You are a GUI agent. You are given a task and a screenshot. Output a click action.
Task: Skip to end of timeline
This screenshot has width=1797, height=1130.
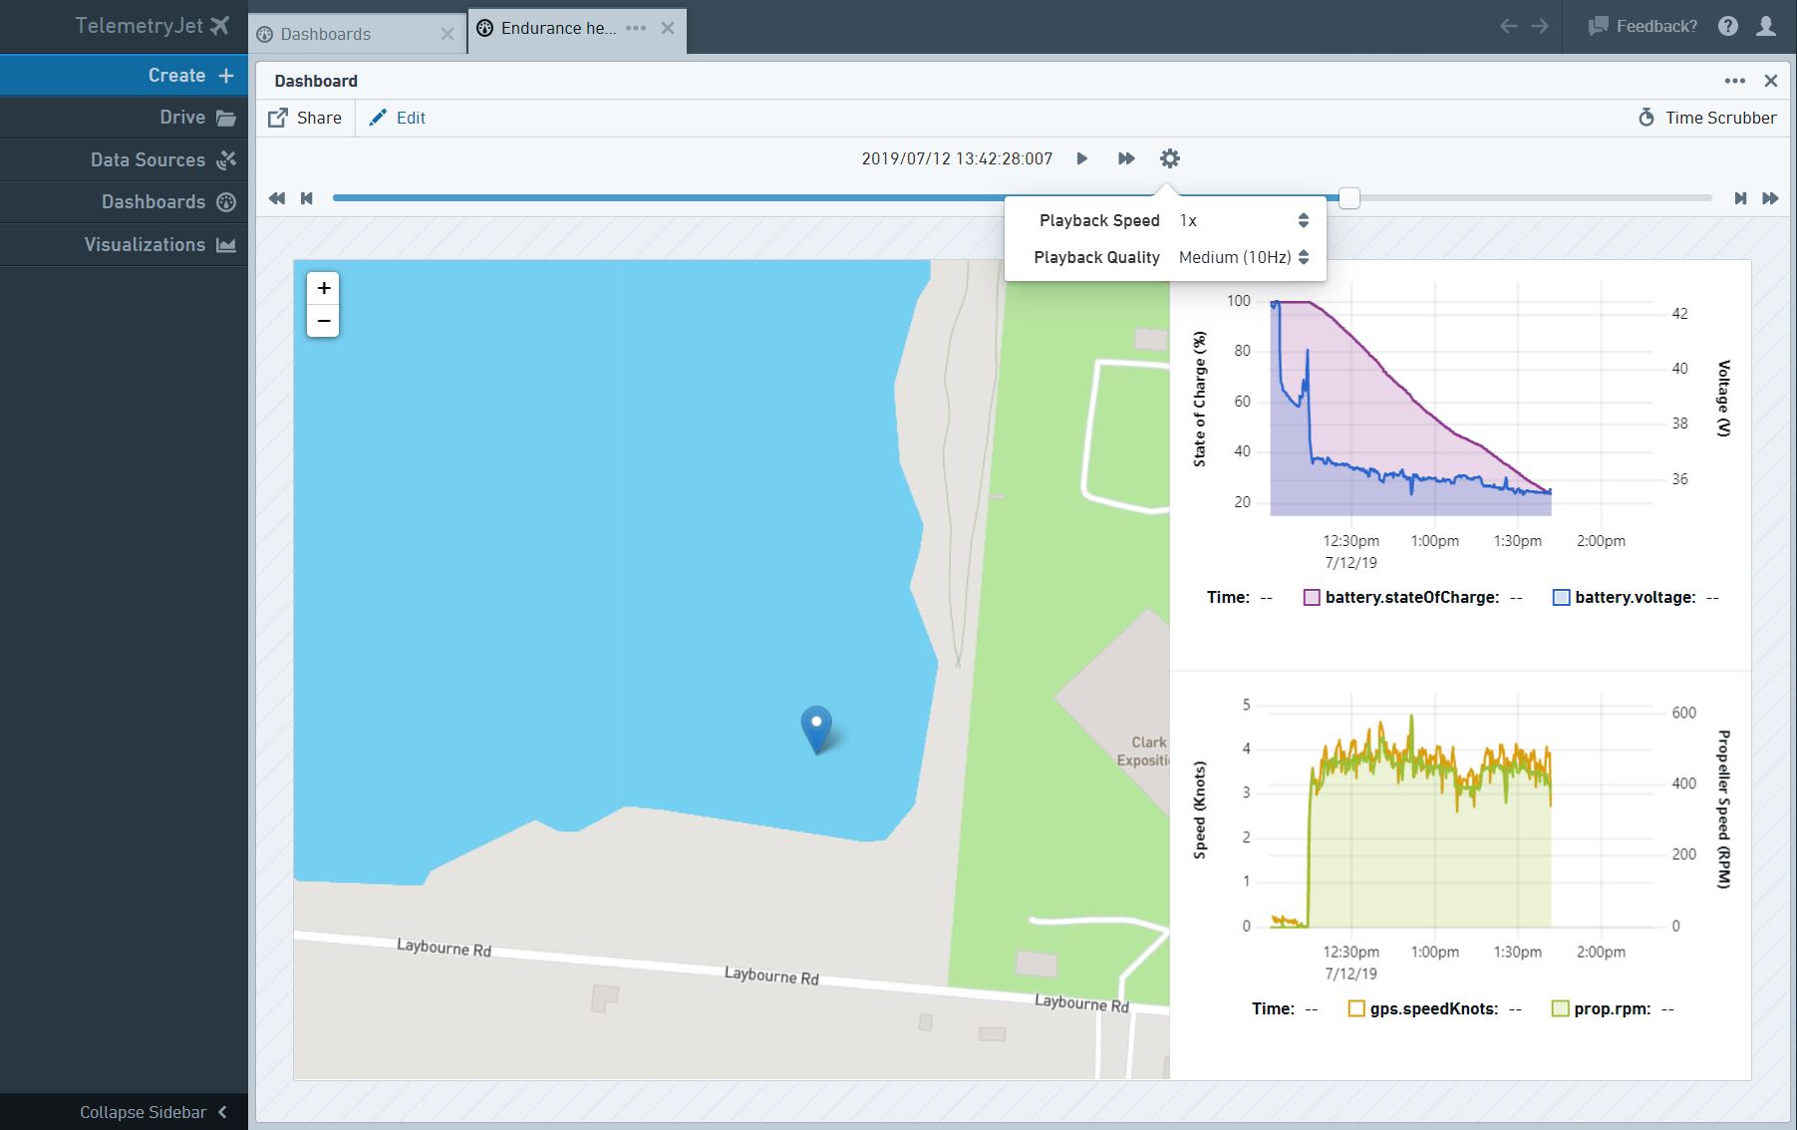pos(1740,198)
